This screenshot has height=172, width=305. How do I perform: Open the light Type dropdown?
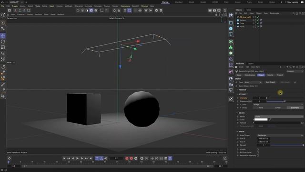[x=253, y=82]
